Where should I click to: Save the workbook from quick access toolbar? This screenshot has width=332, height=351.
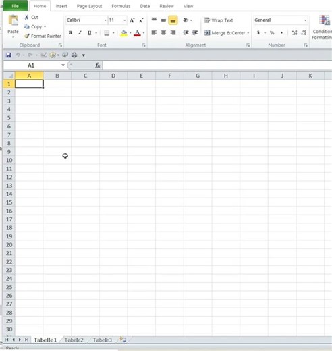tap(9, 55)
